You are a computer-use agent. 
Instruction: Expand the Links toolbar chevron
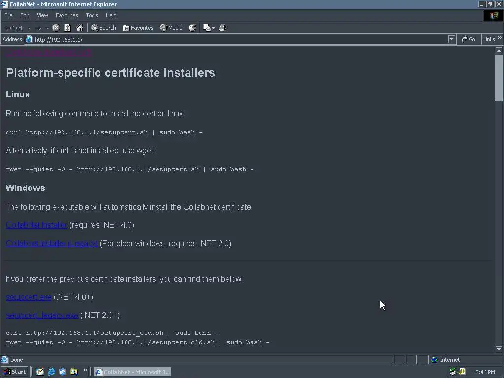[x=500, y=38]
